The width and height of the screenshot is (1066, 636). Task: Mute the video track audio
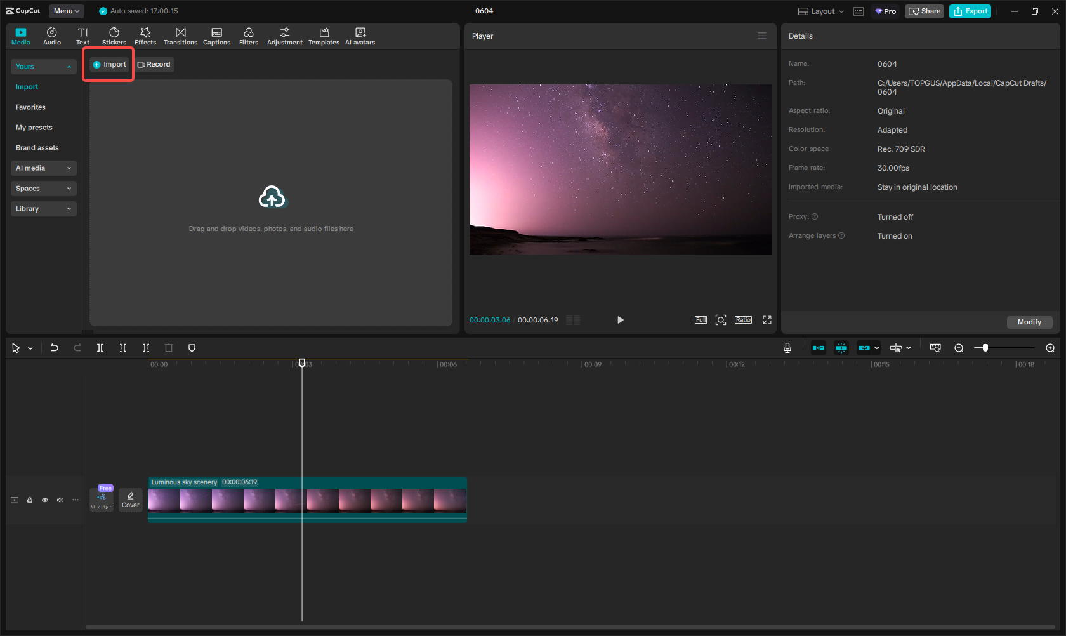click(60, 500)
